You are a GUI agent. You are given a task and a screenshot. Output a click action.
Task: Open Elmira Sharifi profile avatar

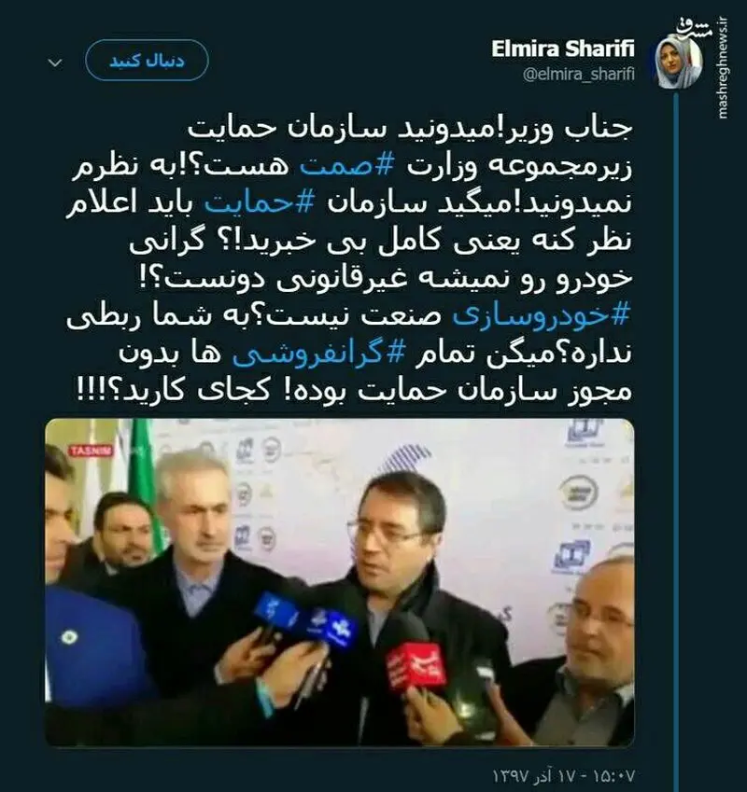pyautogui.click(x=678, y=63)
